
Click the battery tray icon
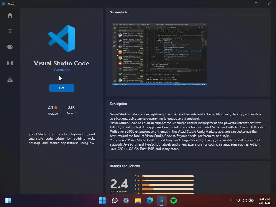click(251, 200)
